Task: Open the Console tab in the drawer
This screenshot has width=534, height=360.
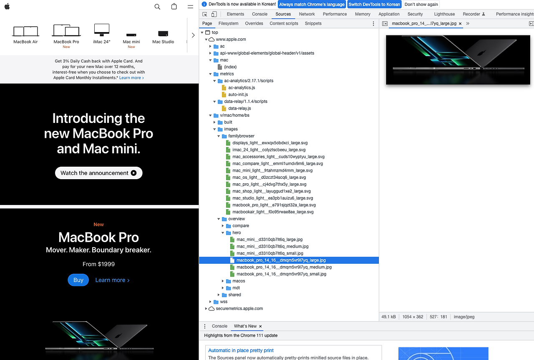Action: [x=219, y=326]
